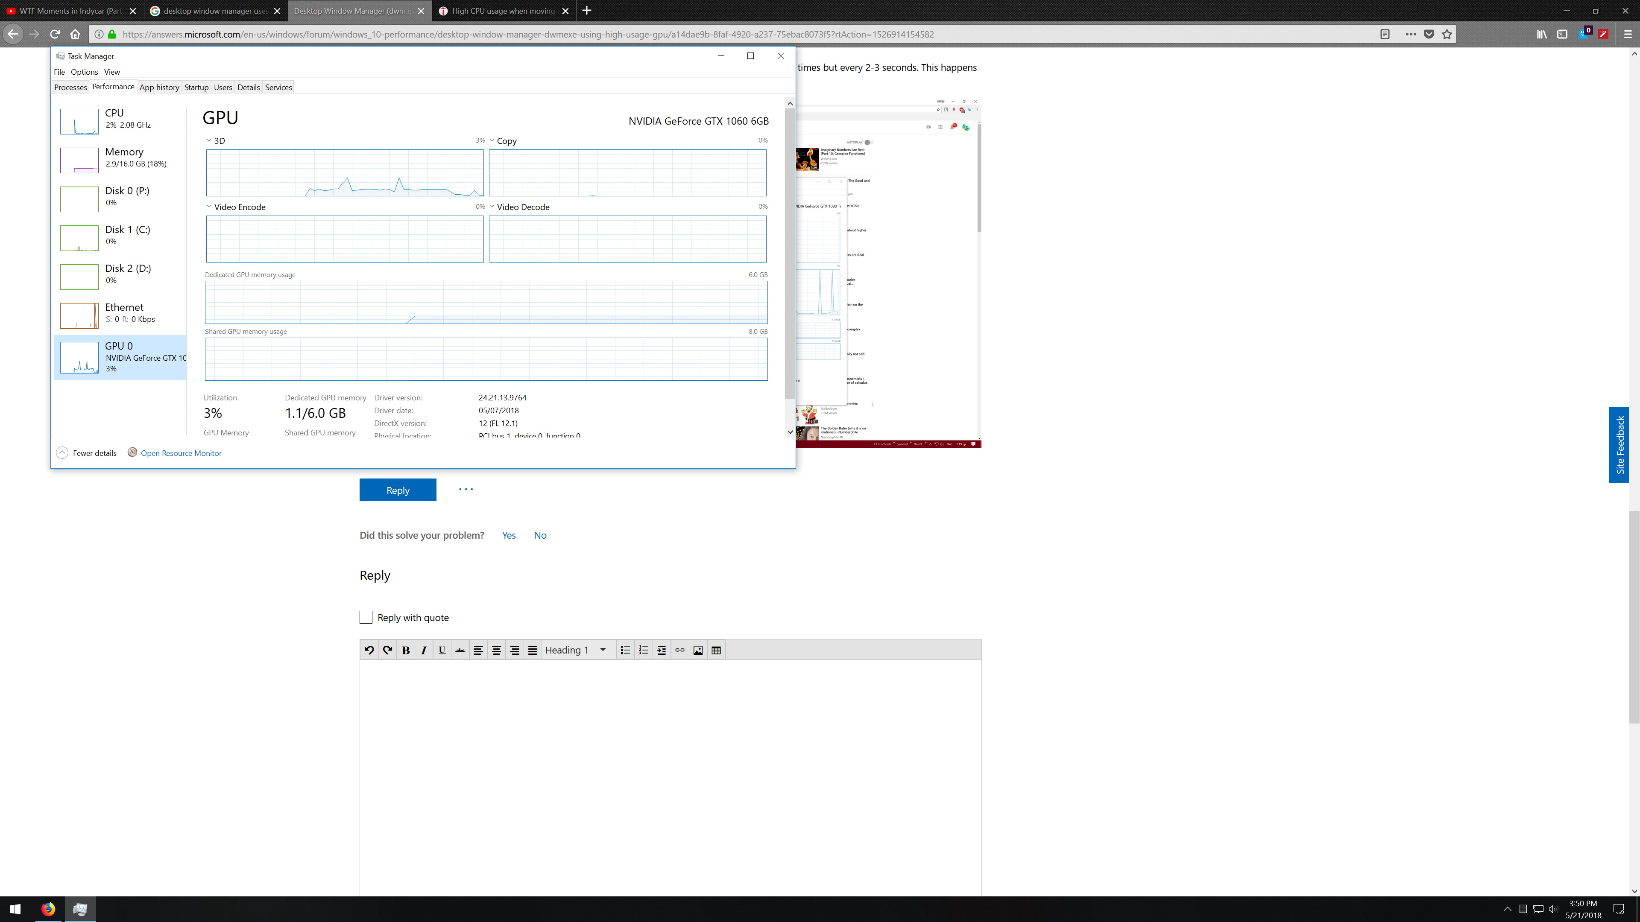
Task: Select Ethernet in performance sidebar
Action: tap(120, 315)
